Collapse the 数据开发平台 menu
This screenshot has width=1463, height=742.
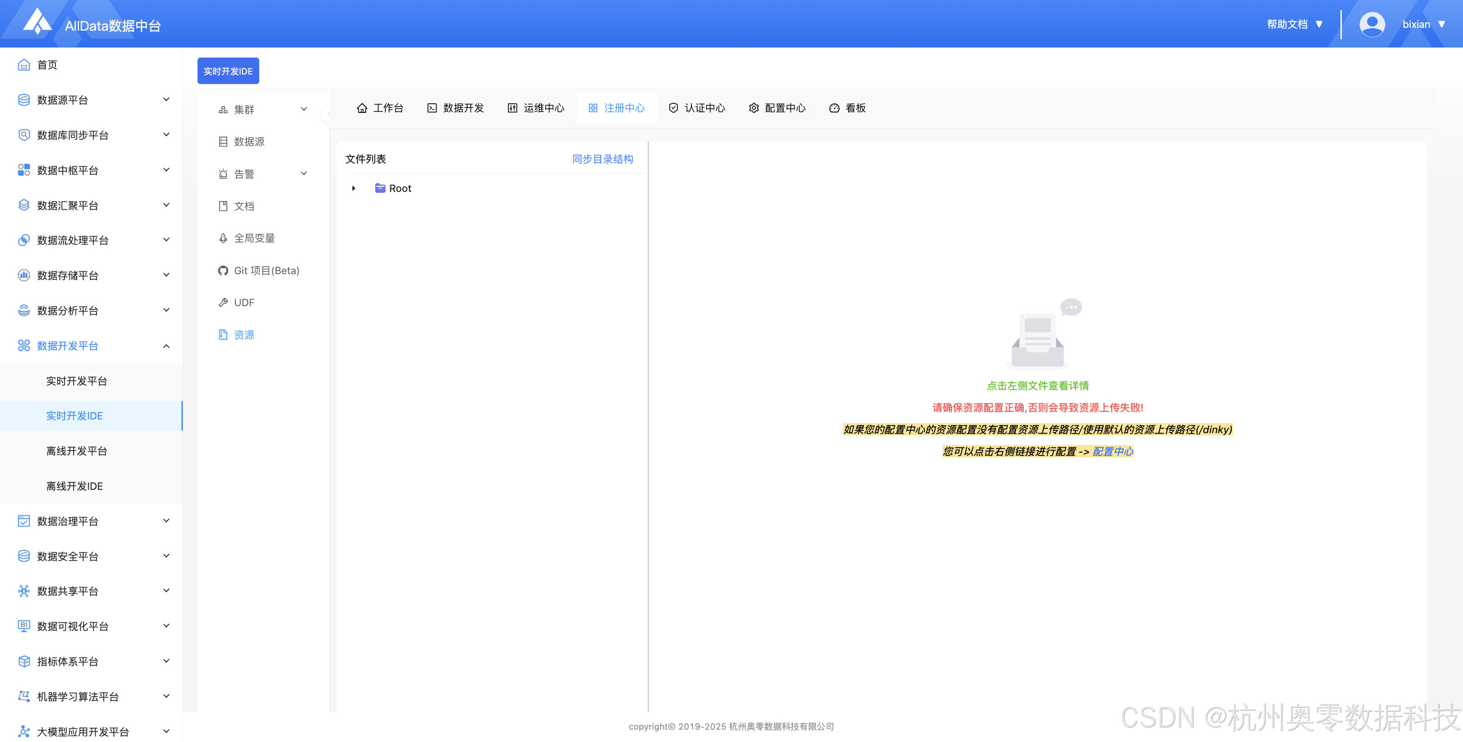click(x=166, y=346)
